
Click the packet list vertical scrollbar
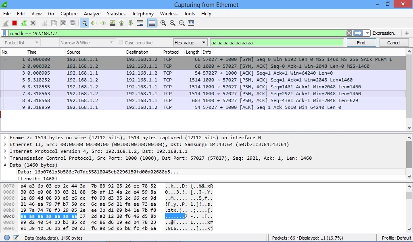click(x=409, y=90)
